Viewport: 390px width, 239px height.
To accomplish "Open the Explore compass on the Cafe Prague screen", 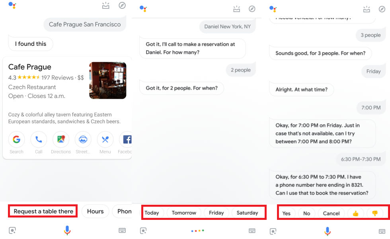I will click(122, 6).
